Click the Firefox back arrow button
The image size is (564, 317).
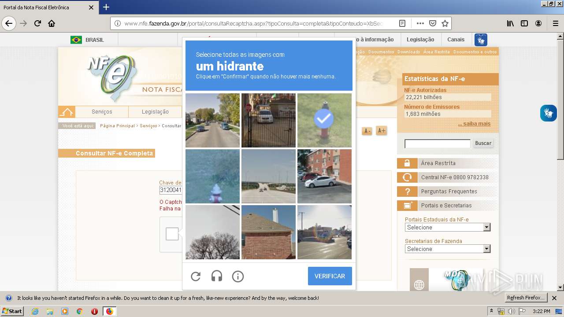click(x=9, y=23)
